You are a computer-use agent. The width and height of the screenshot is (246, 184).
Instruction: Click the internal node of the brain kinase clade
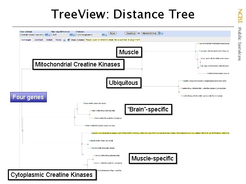(74, 117)
